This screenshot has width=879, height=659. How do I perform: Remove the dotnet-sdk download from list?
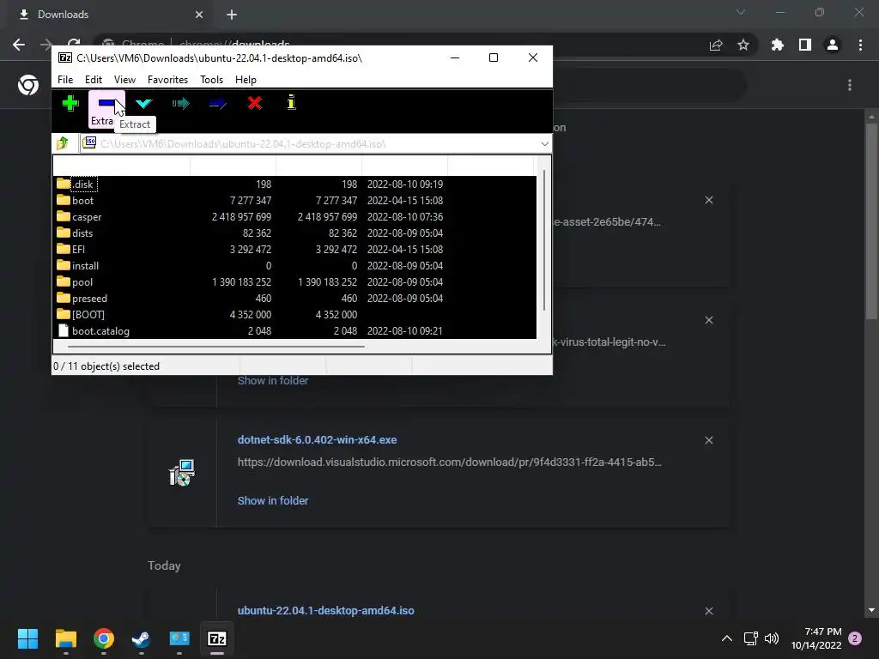708,440
